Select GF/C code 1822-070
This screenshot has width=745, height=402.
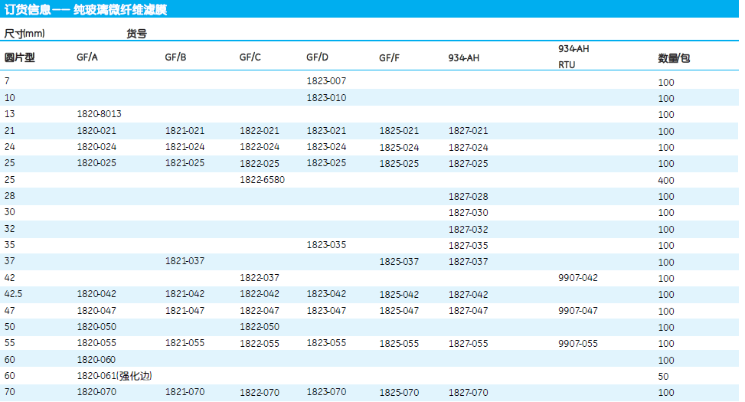(x=260, y=393)
